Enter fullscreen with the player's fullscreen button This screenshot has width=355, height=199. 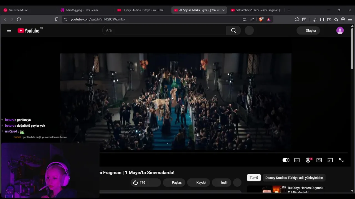tap(341, 160)
